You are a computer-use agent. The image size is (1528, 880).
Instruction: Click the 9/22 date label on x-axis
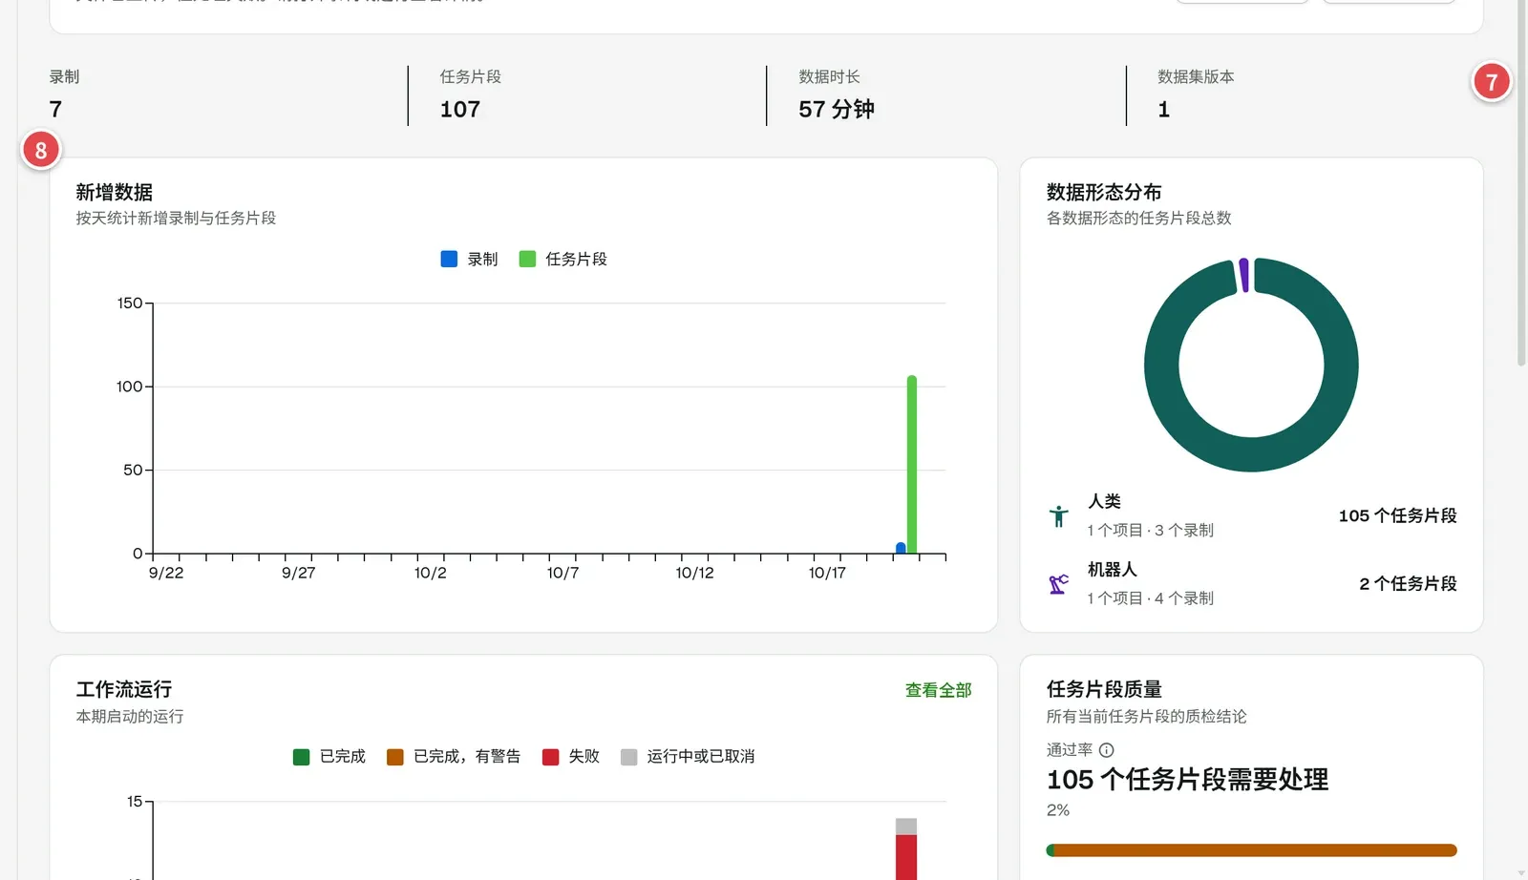tap(166, 573)
